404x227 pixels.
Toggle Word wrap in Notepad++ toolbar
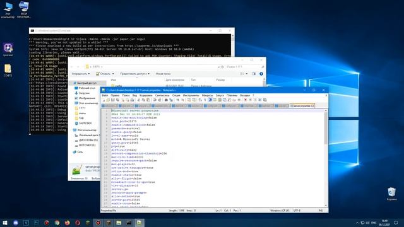click(x=199, y=100)
